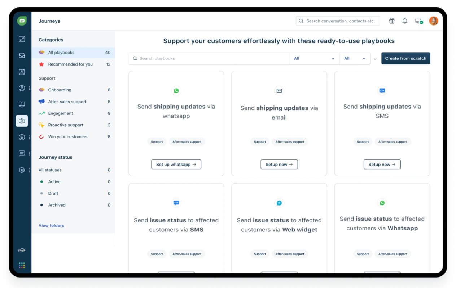Click the WhatsApp icon on issue status card
Screen dimensions: 456x288
382,203
